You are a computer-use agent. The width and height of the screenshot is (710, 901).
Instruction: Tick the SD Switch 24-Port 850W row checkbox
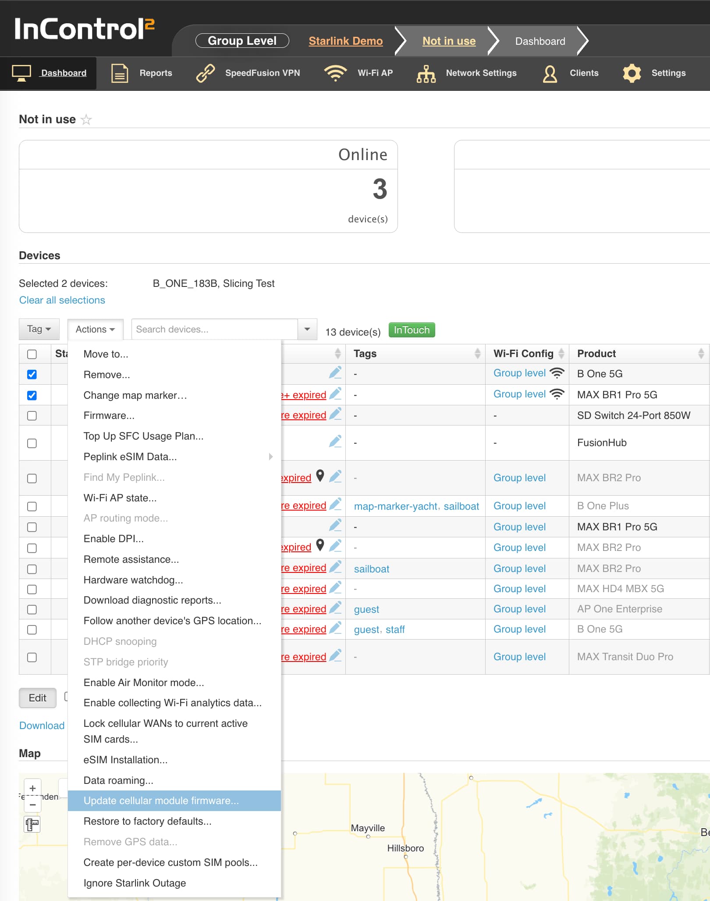coord(32,415)
